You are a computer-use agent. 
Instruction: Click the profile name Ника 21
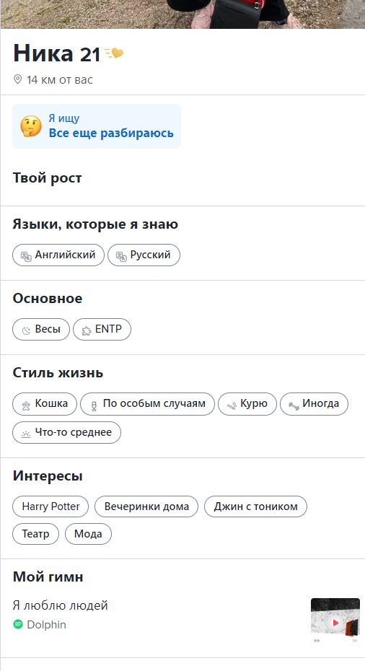tap(56, 54)
